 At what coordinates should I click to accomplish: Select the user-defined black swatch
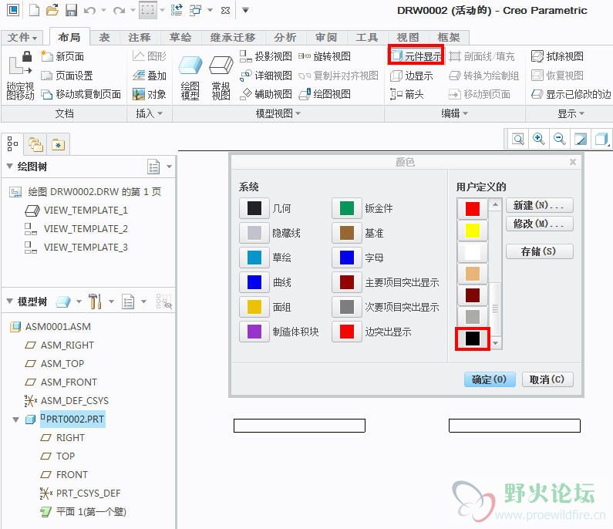click(x=472, y=339)
